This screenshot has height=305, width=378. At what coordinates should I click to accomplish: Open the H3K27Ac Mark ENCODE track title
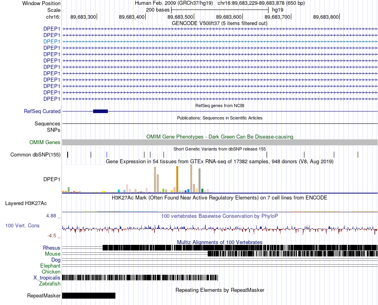point(220,197)
